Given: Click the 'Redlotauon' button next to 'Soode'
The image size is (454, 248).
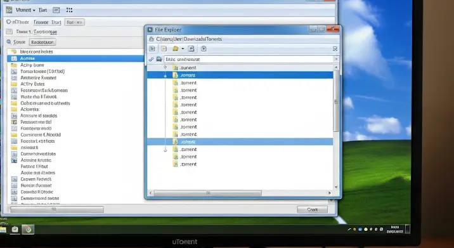Looking at the screenshot, I should [42, 42].
